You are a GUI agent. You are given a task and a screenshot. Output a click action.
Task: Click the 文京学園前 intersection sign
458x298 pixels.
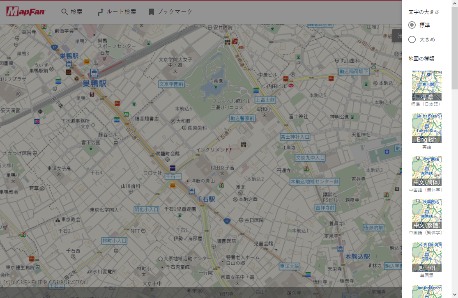[x=171, y=84]
